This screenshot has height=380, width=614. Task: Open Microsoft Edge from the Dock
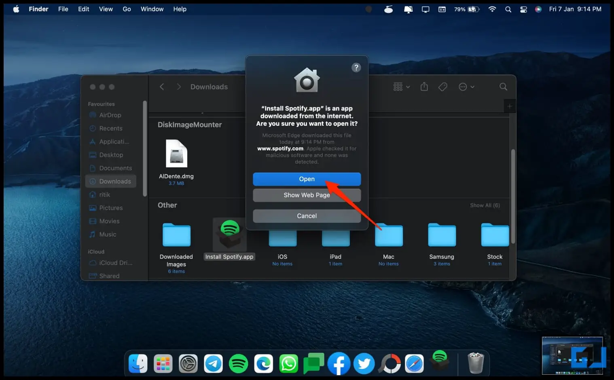click(x=264, y=364)
